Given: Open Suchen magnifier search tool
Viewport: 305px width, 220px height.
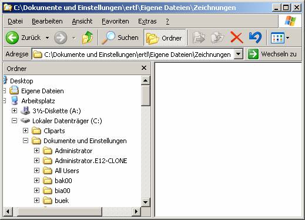Looking at the screenshot, I should point(120,38).
